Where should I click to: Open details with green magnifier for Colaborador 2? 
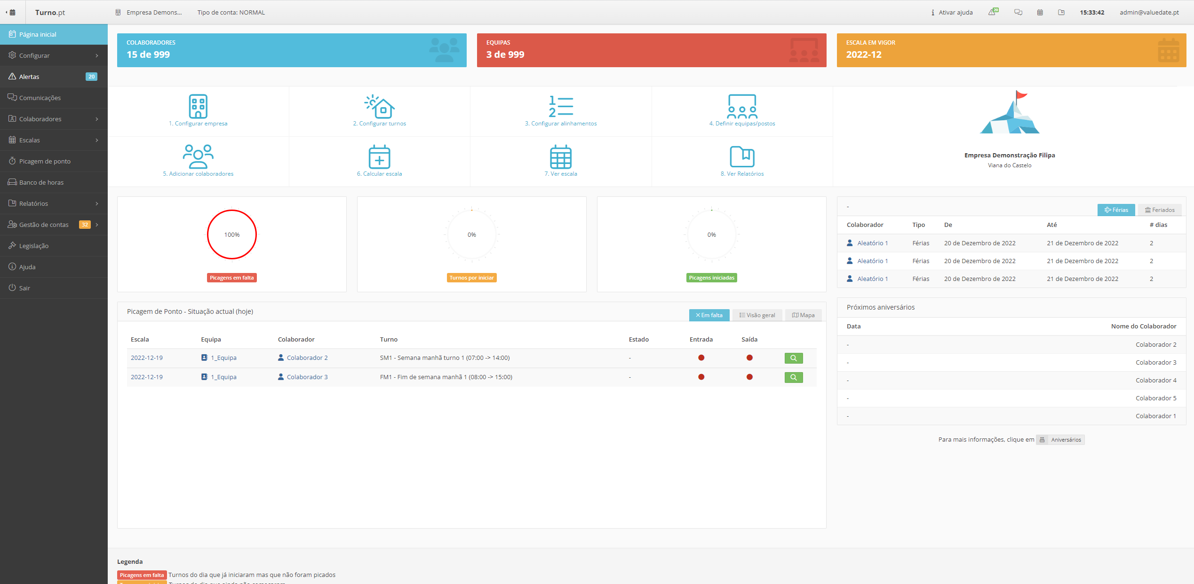pos(794,358)
